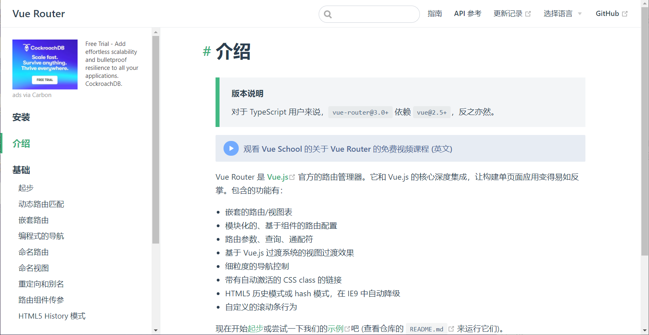The width and height of the screenshot is (649, 335).
Task: Open the README.md code link
Action: [427, 329]
